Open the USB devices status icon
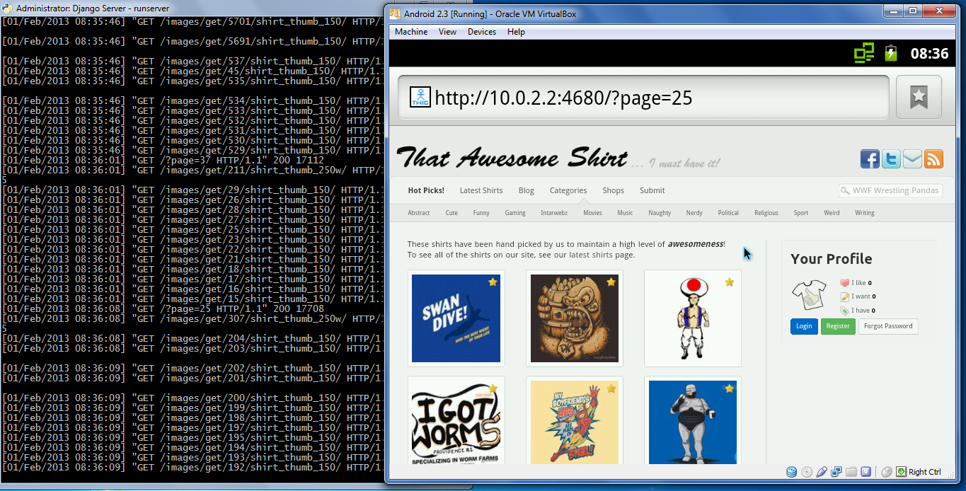This screenshot has height=491, width=966. [x=822, y=472]
